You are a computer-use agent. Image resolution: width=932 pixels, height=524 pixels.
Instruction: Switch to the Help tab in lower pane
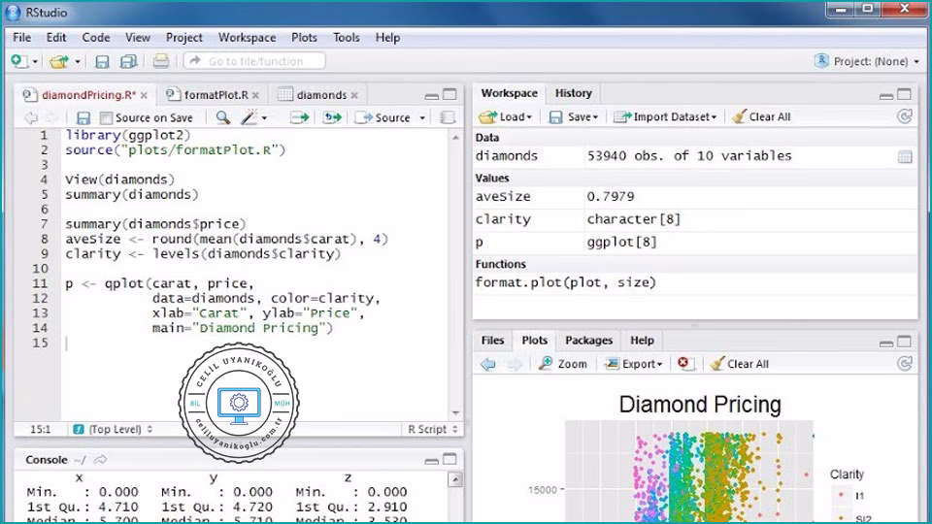point(642,341)
